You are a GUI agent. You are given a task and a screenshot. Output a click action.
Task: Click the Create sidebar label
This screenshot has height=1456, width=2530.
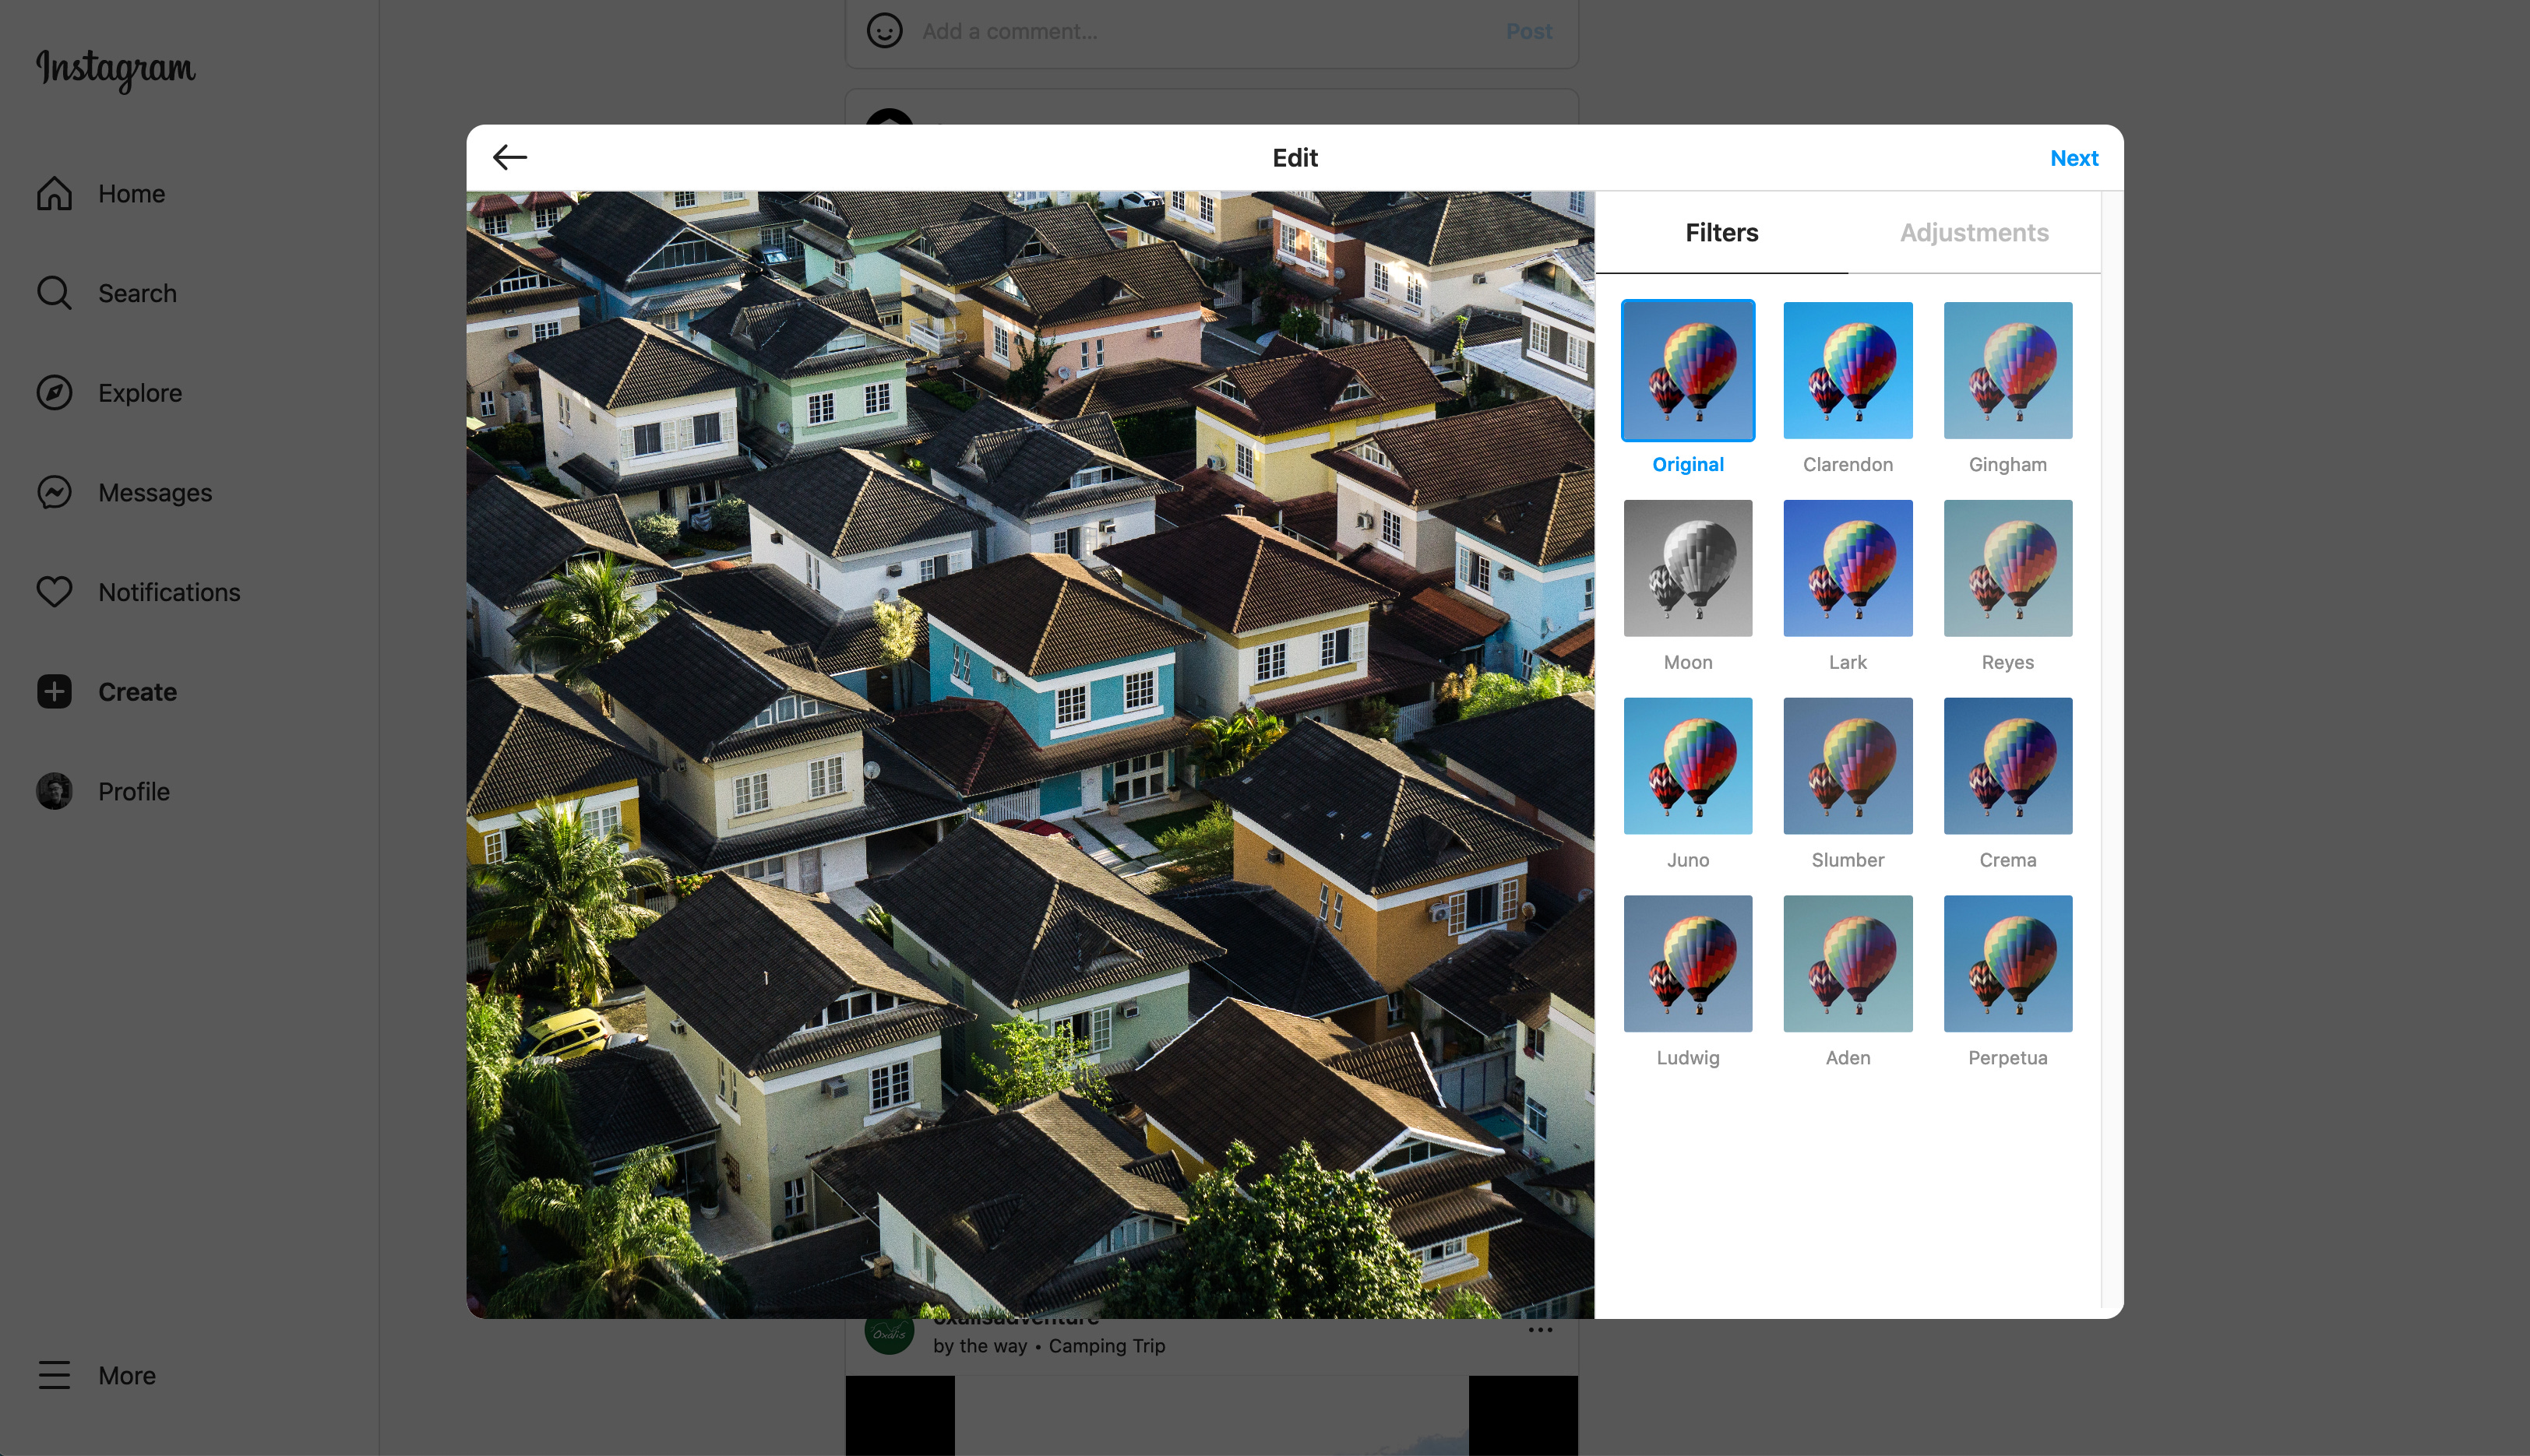[137, 691]
